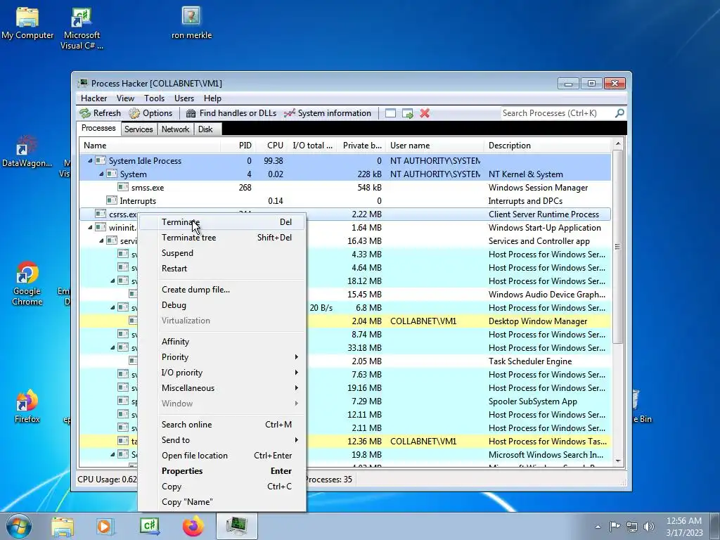Open the DataWagon desktop shortcut
Viewport: 720px width, 540px height.
click(27, 152)
